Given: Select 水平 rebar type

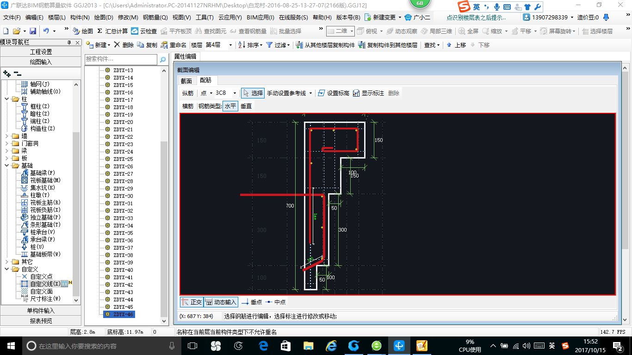Looking at the screenshot, I should [x=230, y=106].
